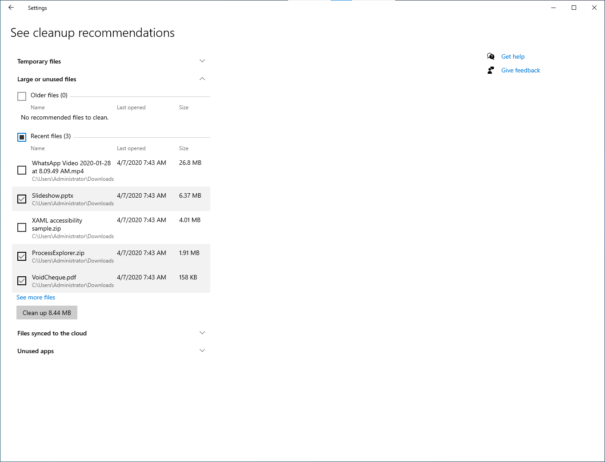605x462 pixels.
Task: Click the Get help icon
Action: [x=490, y=56]
